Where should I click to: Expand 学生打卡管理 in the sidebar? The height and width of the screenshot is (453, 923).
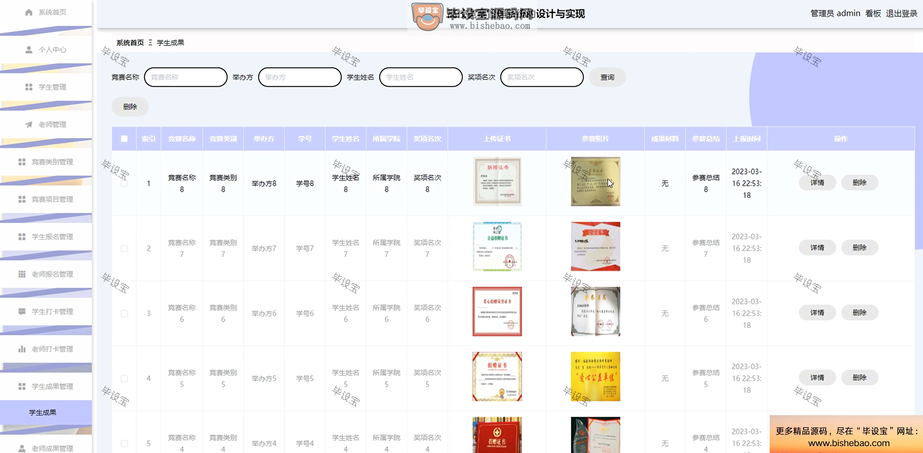(46, 311)
